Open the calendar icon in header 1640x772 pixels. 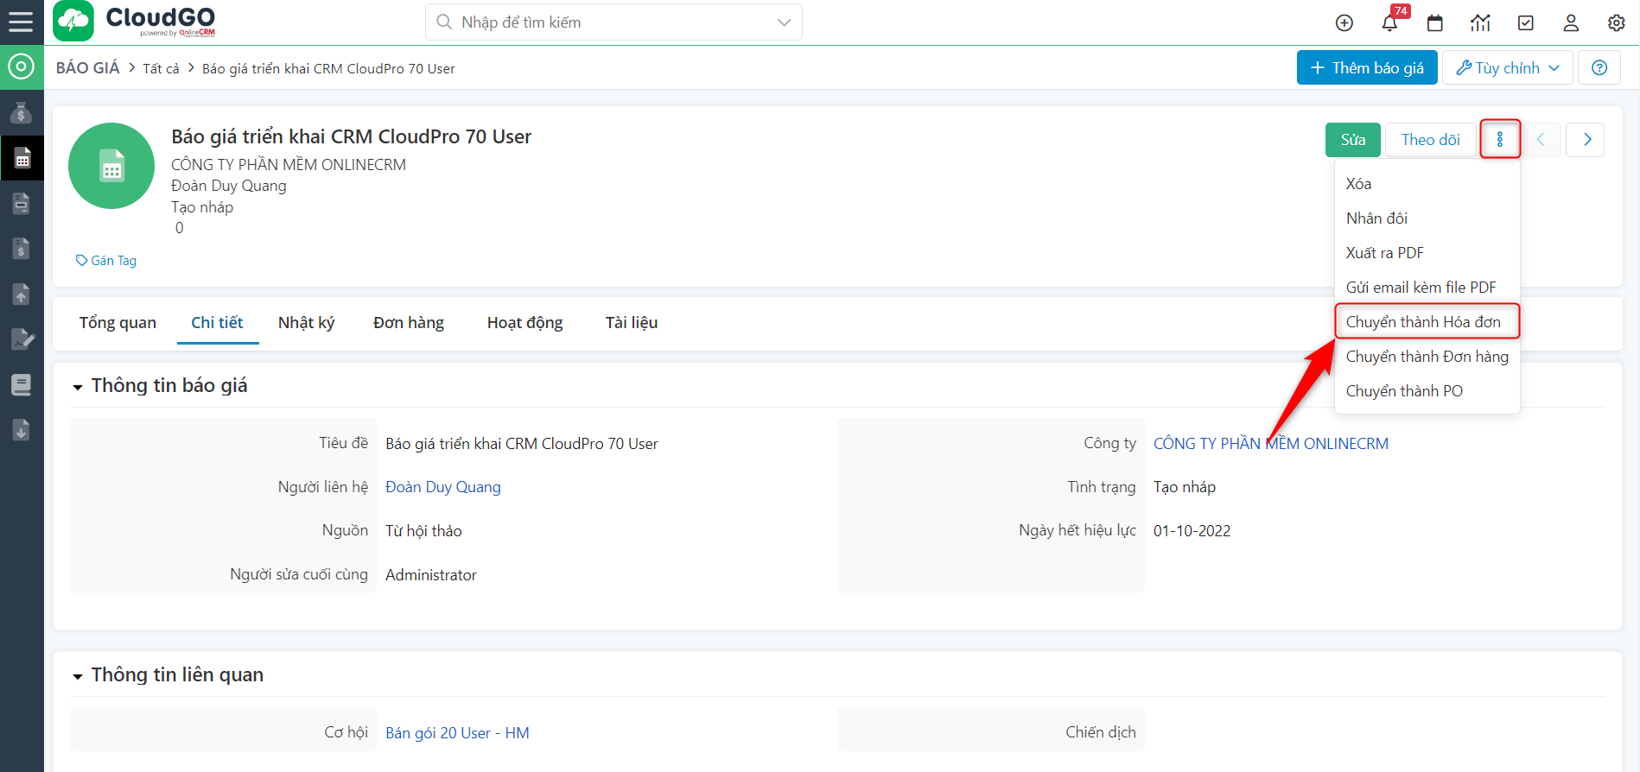(1435, 23)
